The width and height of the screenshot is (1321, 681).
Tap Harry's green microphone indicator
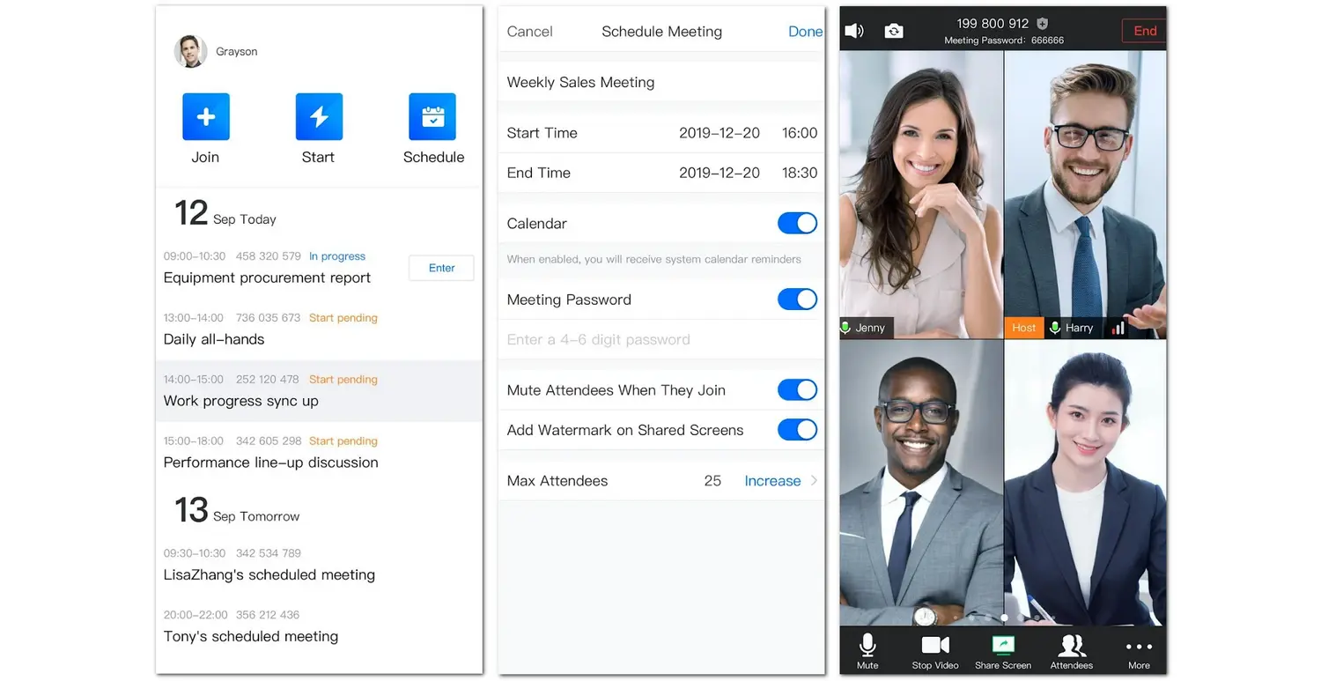(1054, 328)
